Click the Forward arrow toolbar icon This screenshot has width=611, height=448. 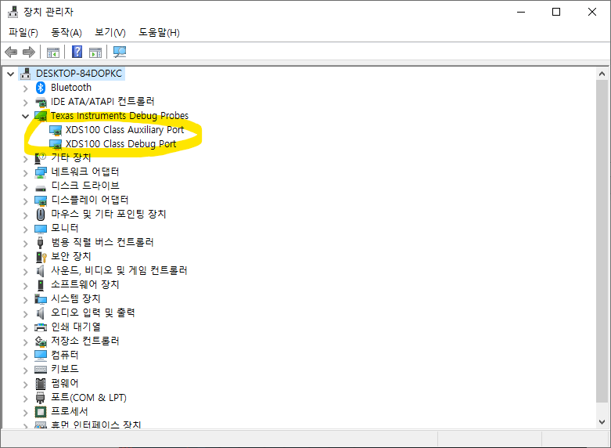tap(29, 52)
